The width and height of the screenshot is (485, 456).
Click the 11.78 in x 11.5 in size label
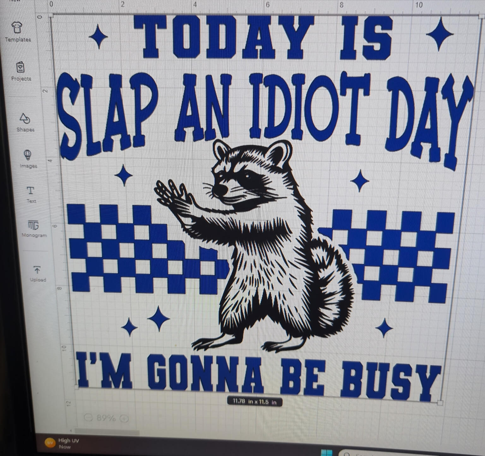254,402
